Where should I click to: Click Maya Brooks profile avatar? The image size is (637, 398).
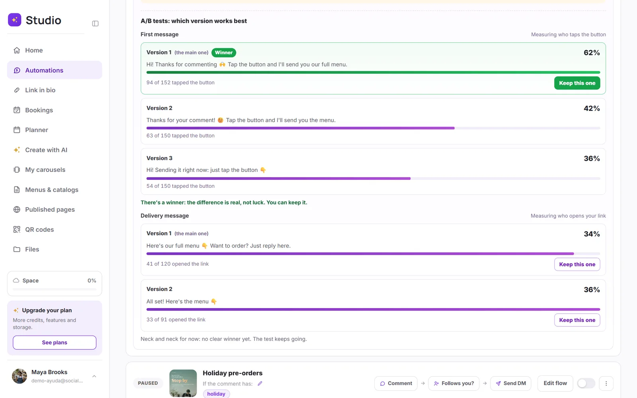20,376
